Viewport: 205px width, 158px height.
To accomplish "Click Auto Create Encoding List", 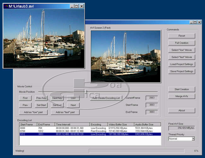I will coord(106,98).
